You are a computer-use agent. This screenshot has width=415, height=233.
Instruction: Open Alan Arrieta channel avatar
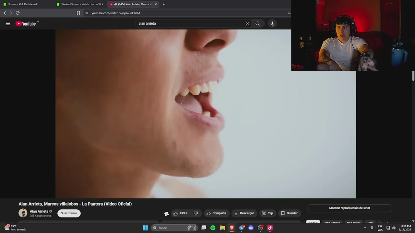coord(23,213)
